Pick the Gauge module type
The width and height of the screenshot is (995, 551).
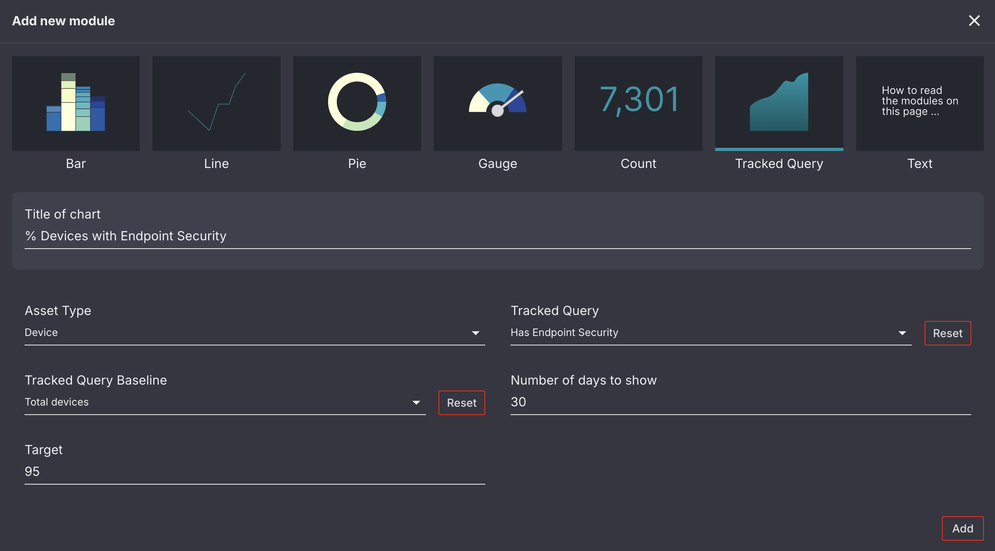[497, 104]
